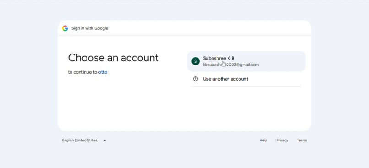
Task: Click the Choose an account heading
Action: tap(113, 58)
